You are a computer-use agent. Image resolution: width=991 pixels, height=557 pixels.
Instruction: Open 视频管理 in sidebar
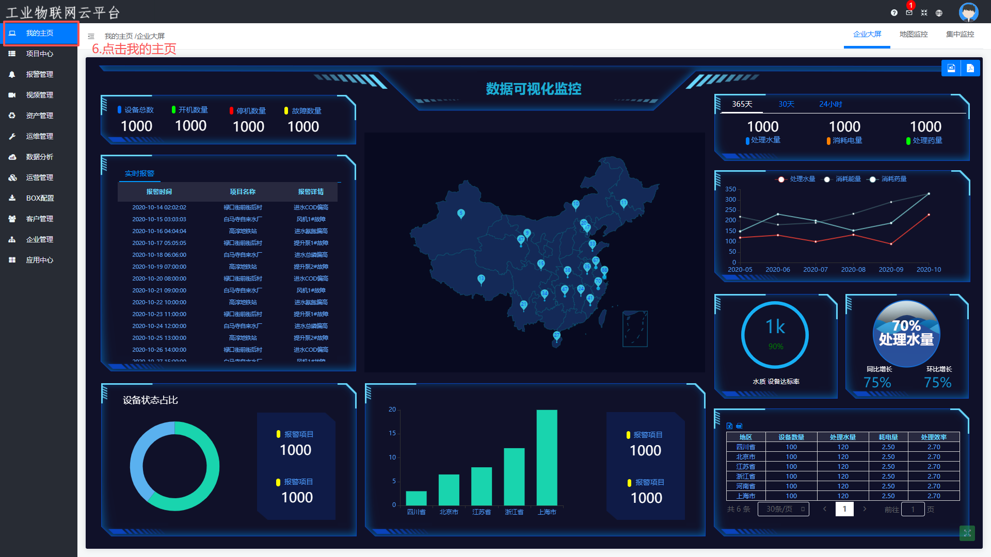coord(39,95)
